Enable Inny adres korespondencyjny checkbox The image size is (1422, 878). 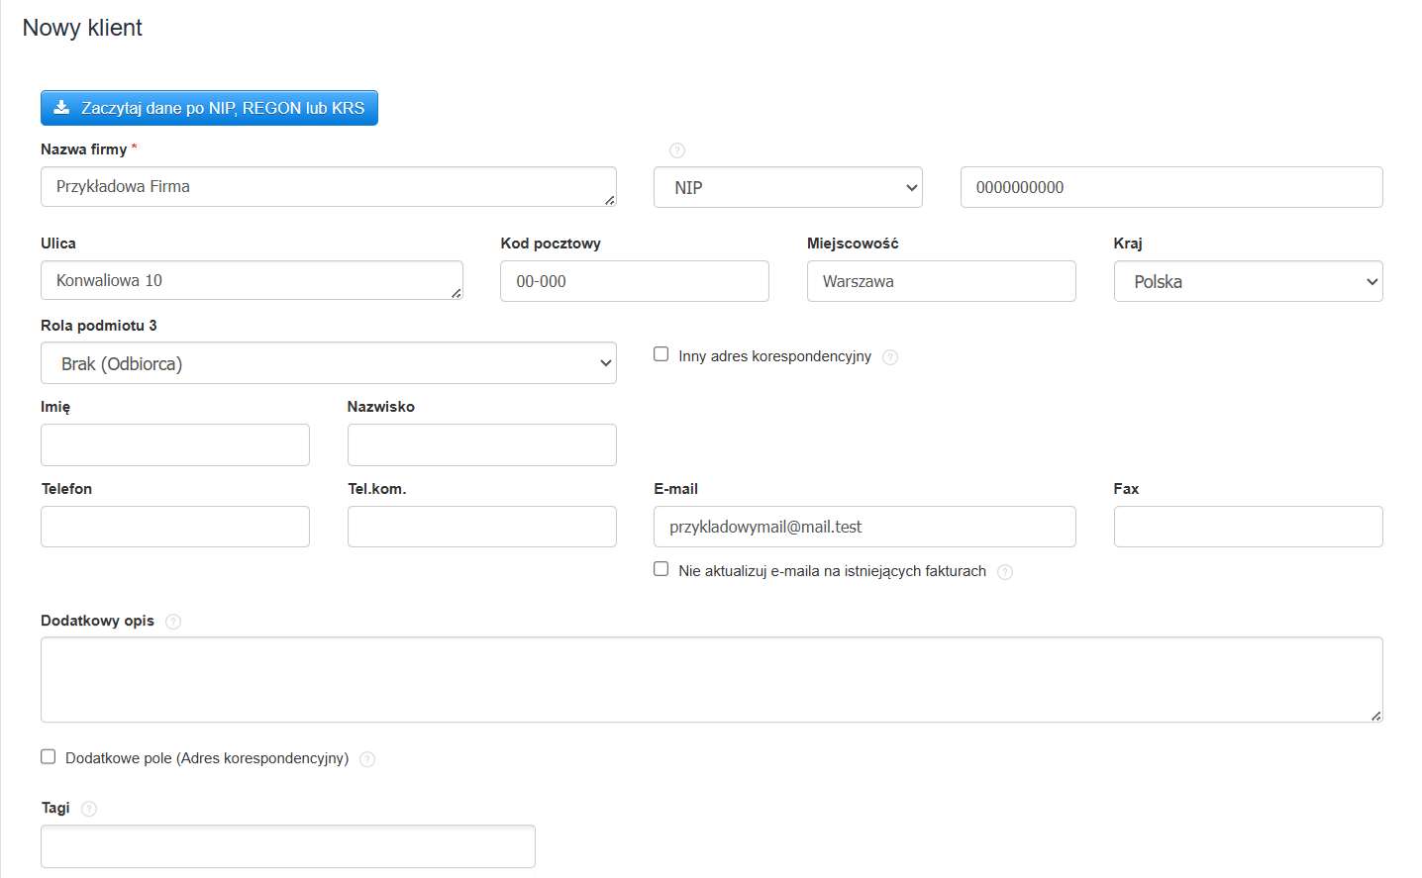(x=661, y=354)
